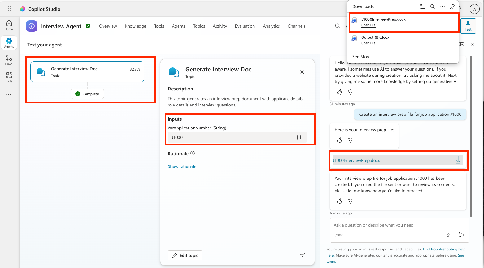Open Tools in the left sidebar

(x=9, y=77)
